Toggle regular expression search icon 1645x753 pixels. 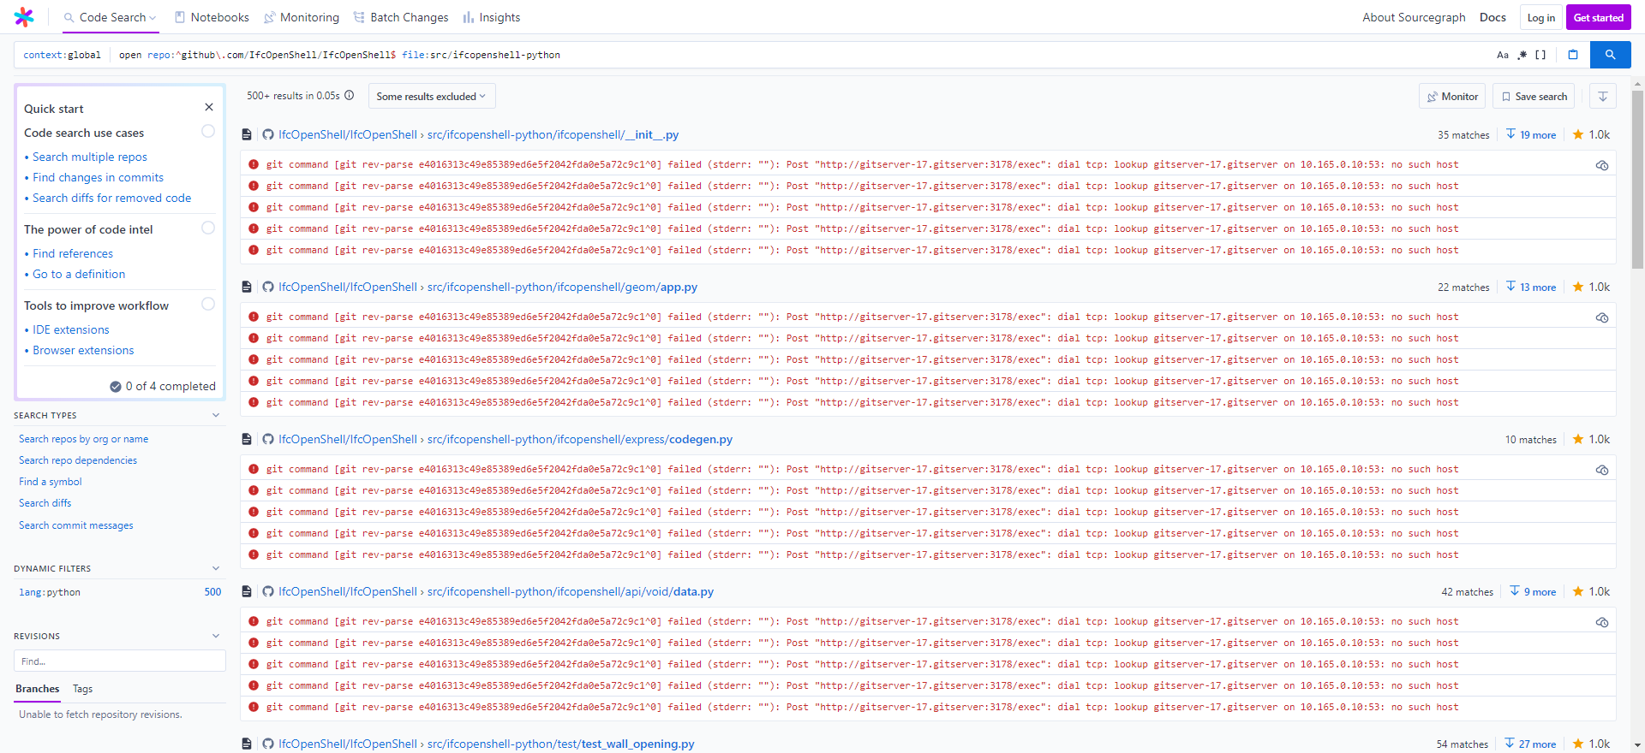1522,55
